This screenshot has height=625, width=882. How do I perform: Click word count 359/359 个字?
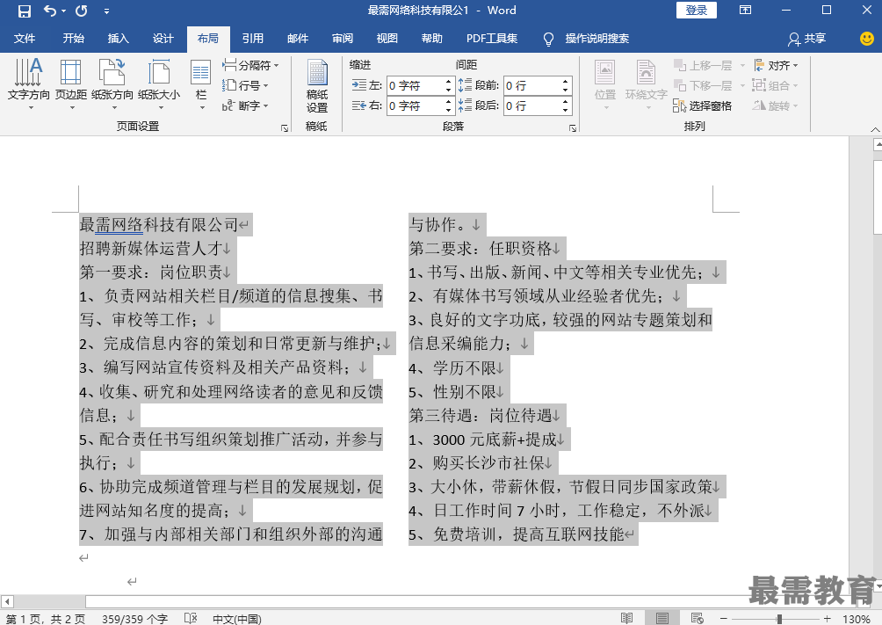(134, 619)
